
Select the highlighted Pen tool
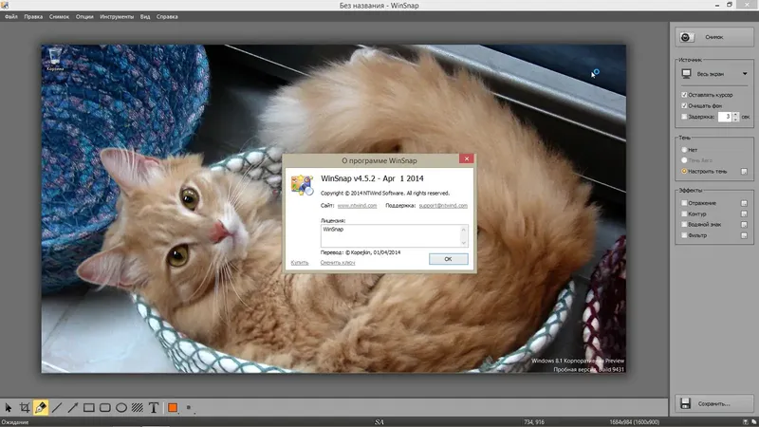41,408
